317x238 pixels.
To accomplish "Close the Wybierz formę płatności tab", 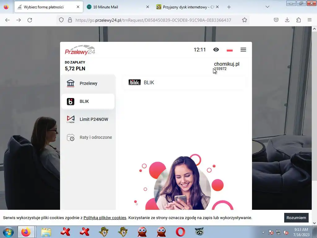I will tap(78, 7).
